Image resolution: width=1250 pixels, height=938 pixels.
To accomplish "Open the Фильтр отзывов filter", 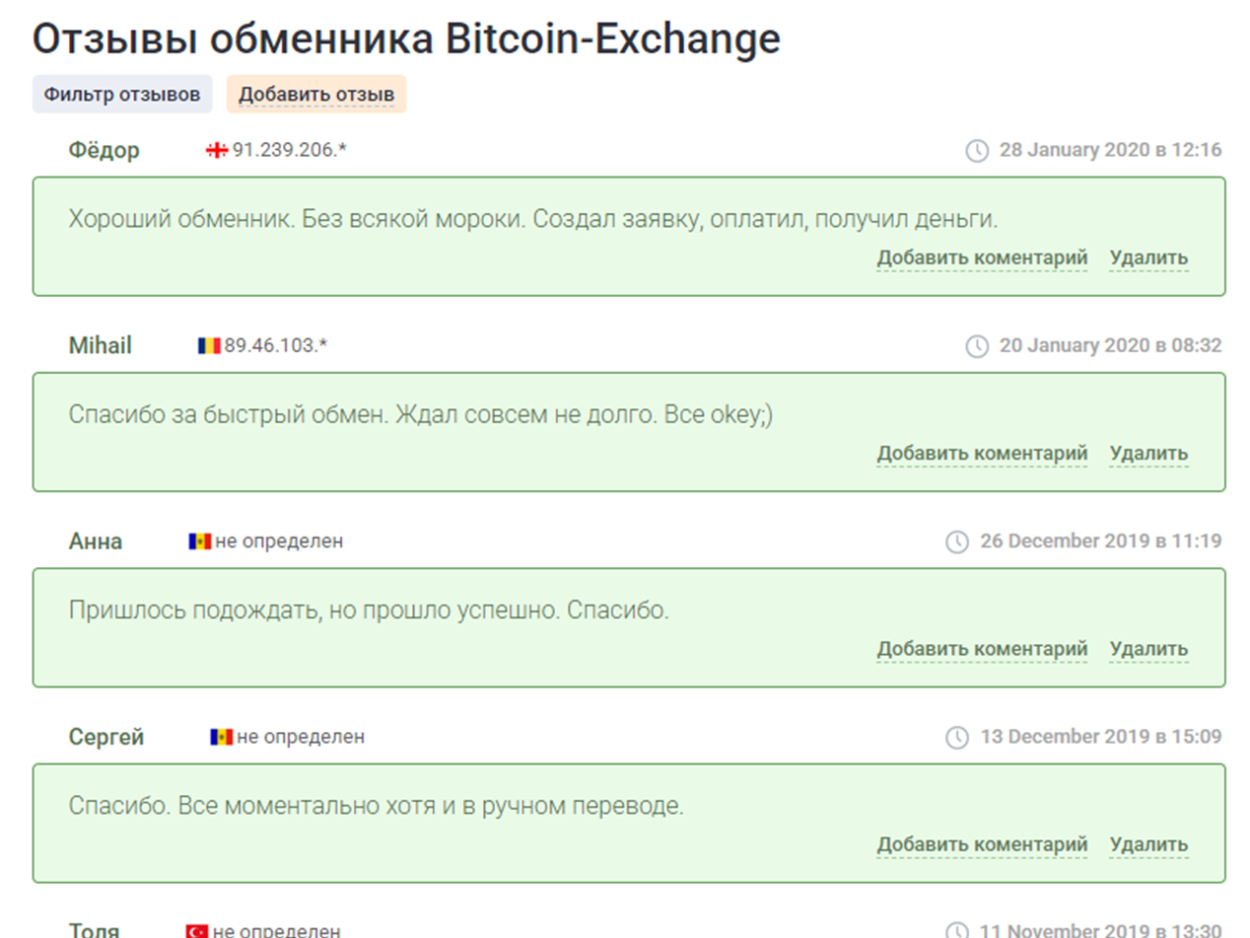I will 122,95.
